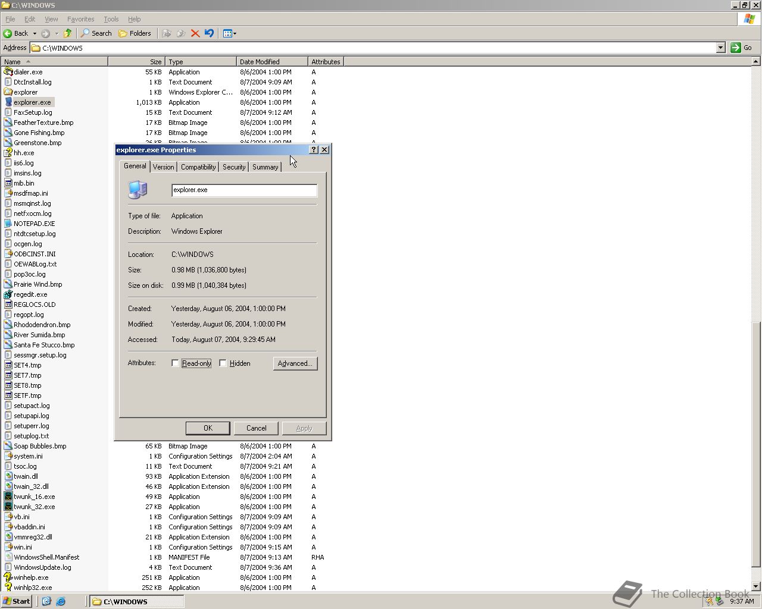
Task: Select the explorer.exe file icon
Action: (x=8, y=102)
